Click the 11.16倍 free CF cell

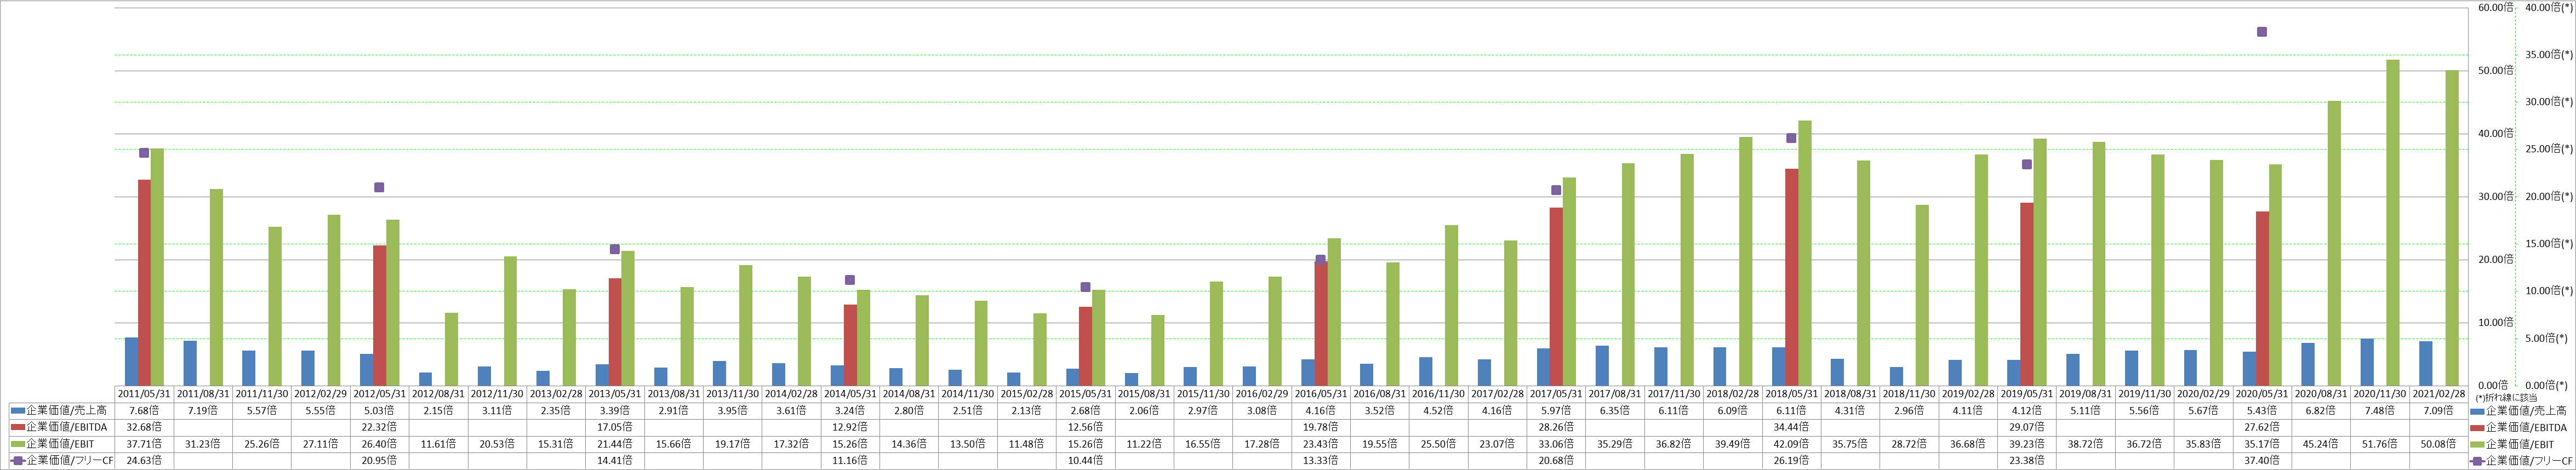pos(850,460)
